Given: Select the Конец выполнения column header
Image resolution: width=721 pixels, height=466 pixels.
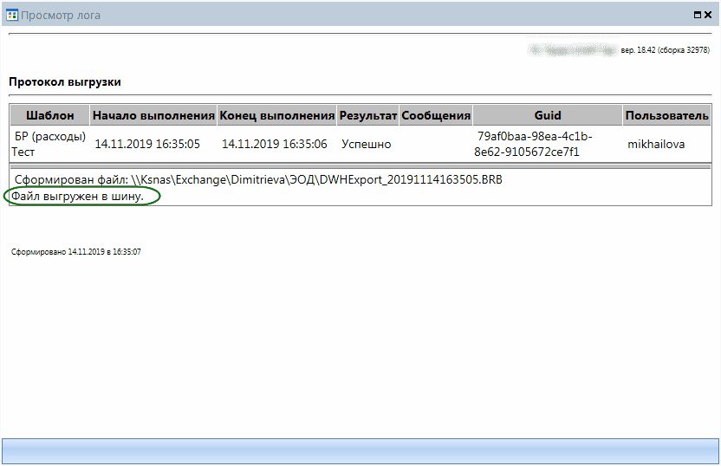Looking at the screenshot, I should pos(276,115).
